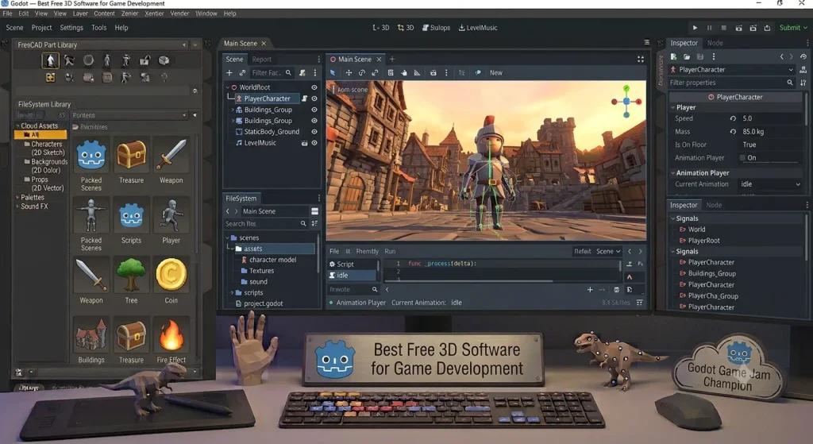Switch to the Report tab
Image resolution: width=813 pixels, height=444 pixels.
(x=262, y=60)
